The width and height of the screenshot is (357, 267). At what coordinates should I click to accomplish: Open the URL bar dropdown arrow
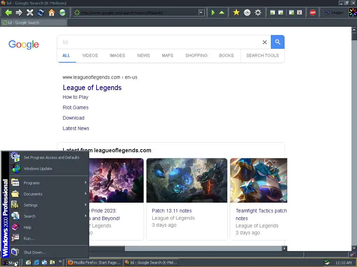tap(201, 13)
